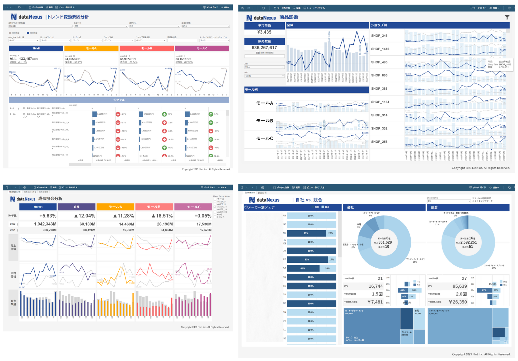Click the red down arrow beside -4.7%
The image size is (518, 361).
(118, 114)
